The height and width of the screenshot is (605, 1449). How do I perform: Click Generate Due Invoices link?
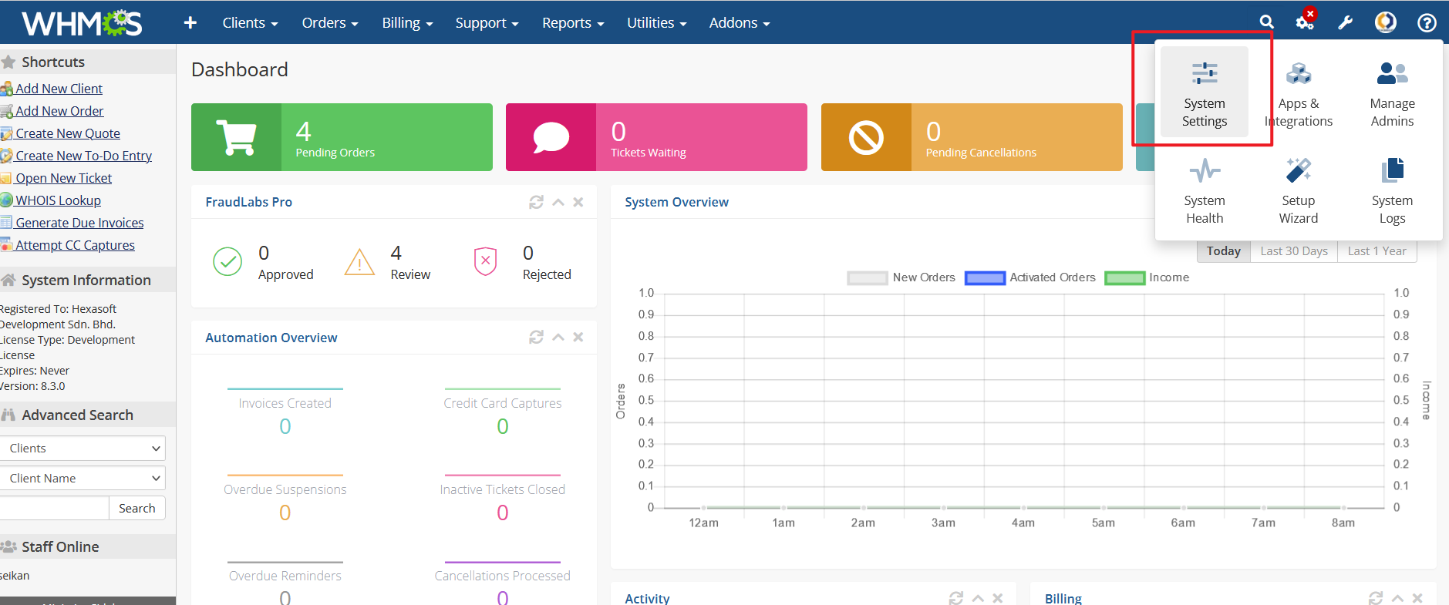[79, 223]
